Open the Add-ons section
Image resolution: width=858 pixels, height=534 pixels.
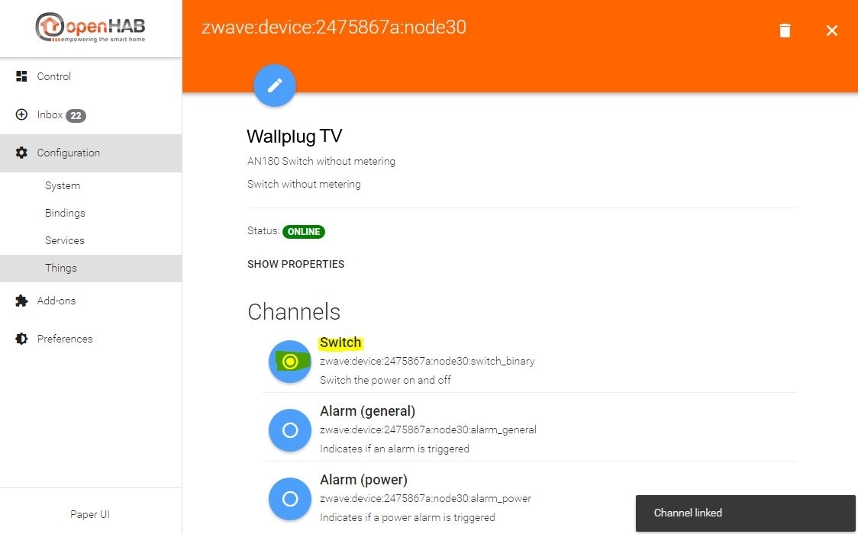click(91, 301)
